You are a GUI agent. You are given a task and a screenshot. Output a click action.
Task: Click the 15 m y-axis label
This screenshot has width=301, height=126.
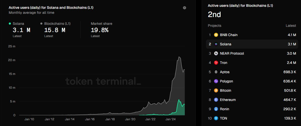click(12, 74)
